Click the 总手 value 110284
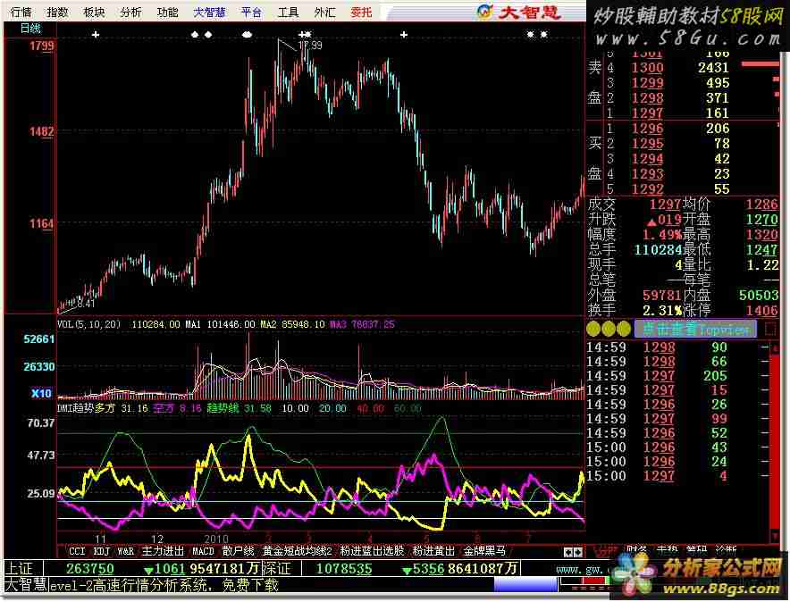The image size is (790, 602). pos(658,250)
